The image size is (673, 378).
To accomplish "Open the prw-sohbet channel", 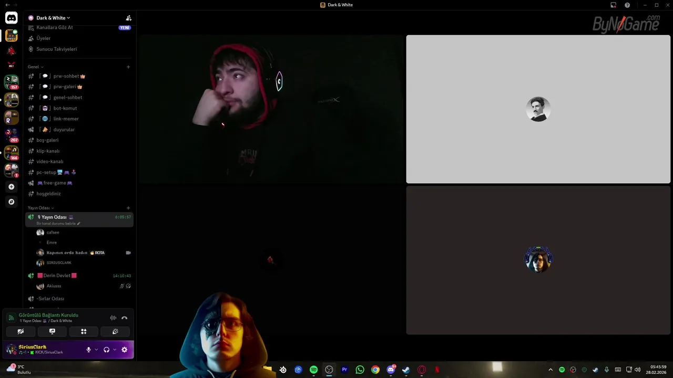I will (79, 76).
